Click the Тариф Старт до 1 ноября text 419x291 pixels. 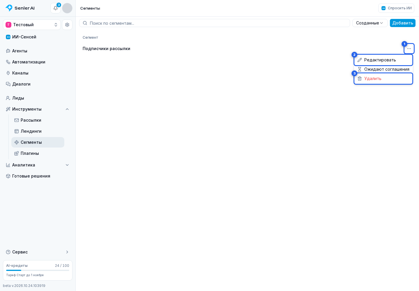[x=25, y=275]
